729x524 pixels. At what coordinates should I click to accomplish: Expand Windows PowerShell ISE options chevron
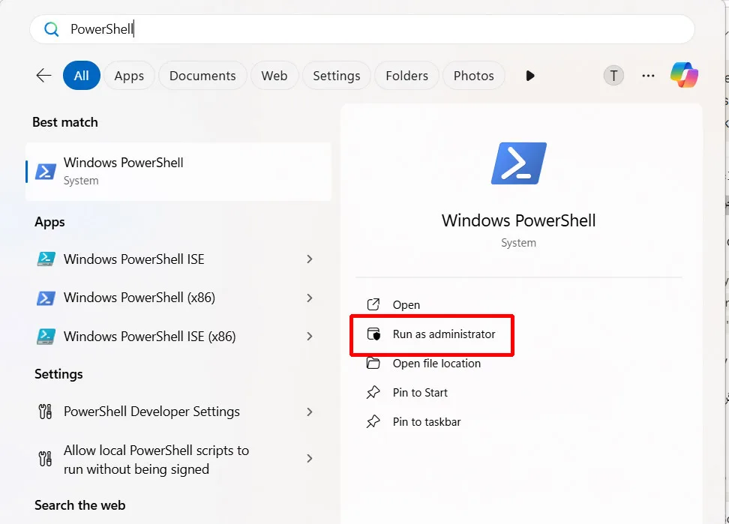tap(310, 259)
